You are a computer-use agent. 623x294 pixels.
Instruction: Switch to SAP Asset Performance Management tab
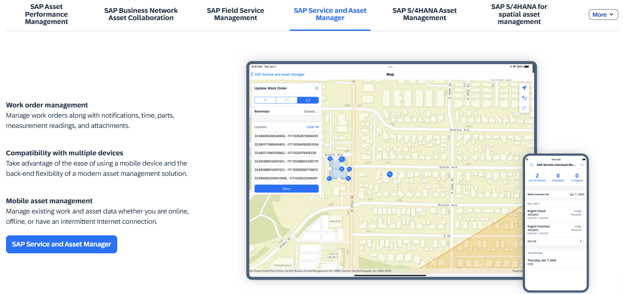tap(47, 14)
